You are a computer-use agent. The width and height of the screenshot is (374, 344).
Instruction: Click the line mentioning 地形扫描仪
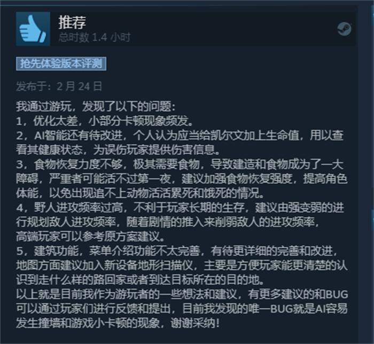click(x=182, y=265)
